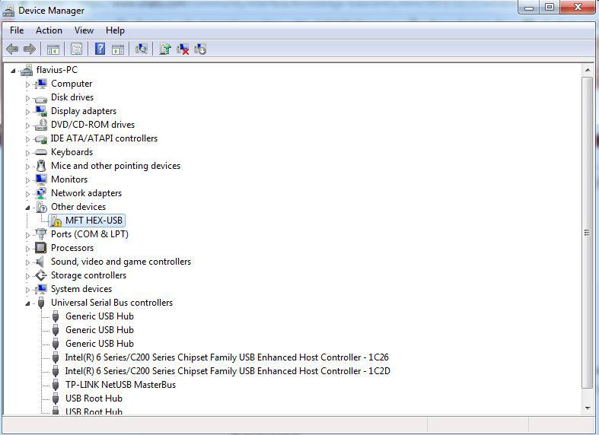Select TP-LINK NetUSB MasterBus device
599x435 pixels.
tap(120, 385)
